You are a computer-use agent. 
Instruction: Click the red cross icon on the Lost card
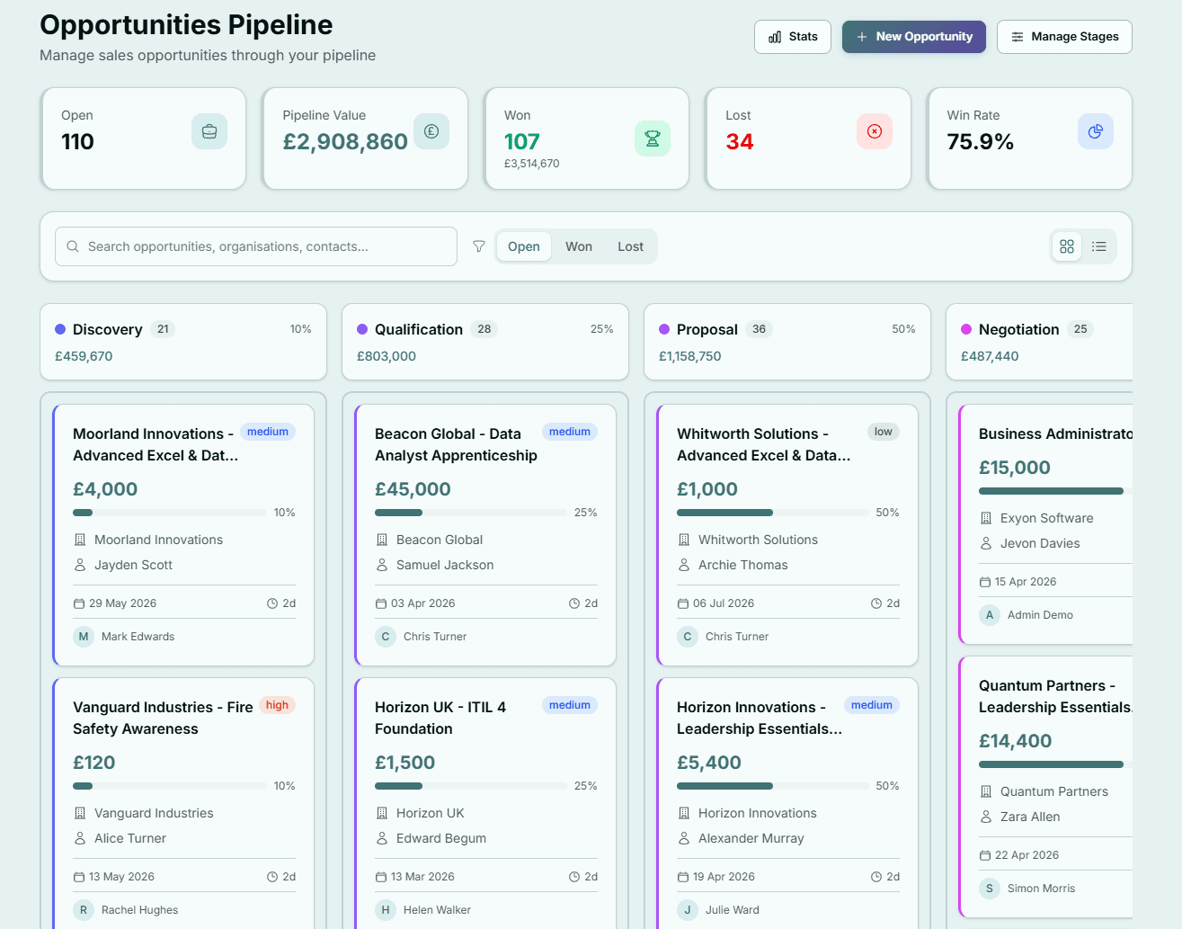[875, 130]
